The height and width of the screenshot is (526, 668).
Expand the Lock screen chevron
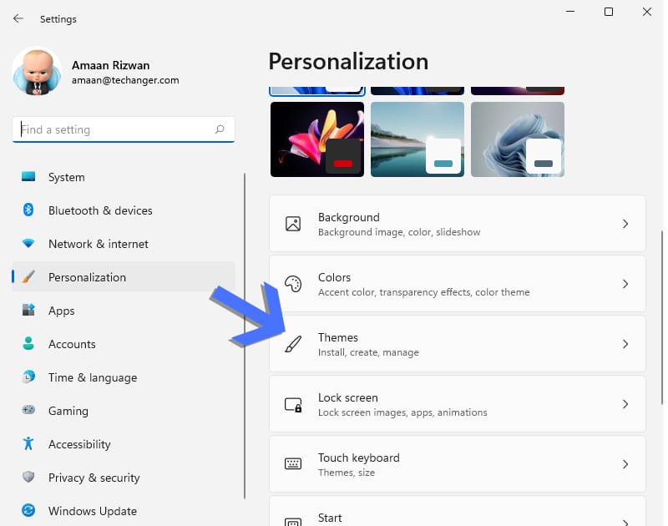(x=625, y=404)
